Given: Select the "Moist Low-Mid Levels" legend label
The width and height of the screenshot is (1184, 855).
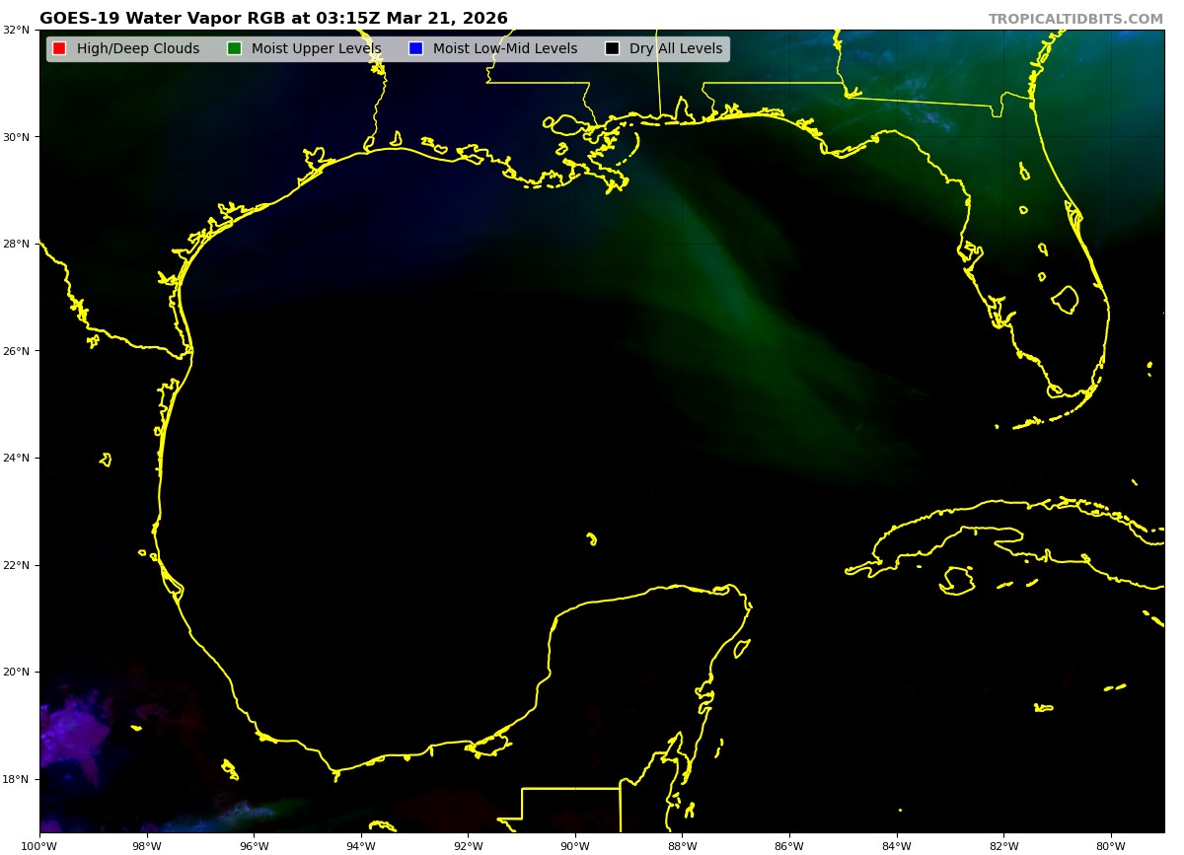Looking at the screenshot, I should pyautogui.click(x=505, y=49).
